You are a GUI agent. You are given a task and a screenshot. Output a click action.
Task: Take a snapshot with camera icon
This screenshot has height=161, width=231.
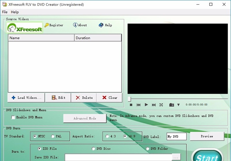point(172,105)
